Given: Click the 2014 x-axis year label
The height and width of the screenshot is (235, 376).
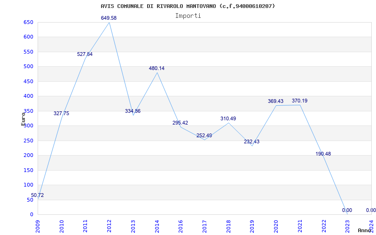Looking at the screenshot, I should click(157, 226).
